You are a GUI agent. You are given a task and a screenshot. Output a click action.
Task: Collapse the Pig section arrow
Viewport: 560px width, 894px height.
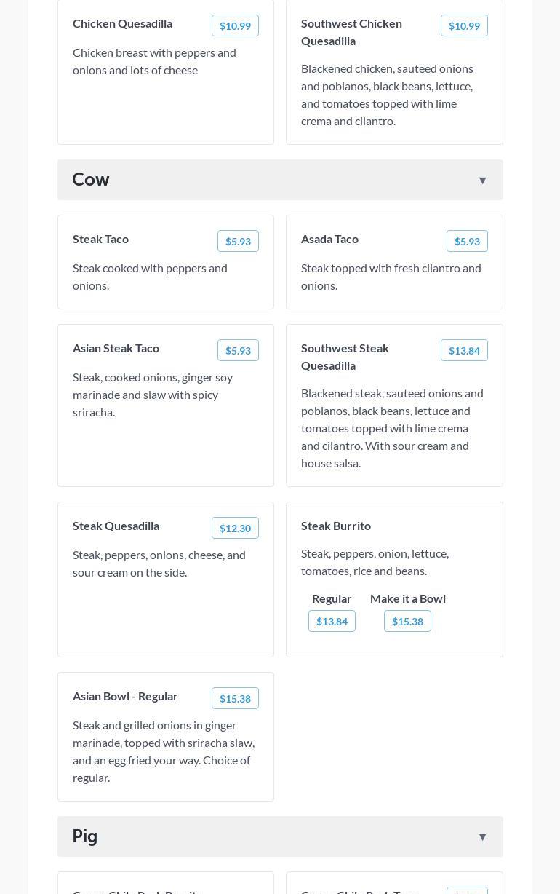(482, 837)
